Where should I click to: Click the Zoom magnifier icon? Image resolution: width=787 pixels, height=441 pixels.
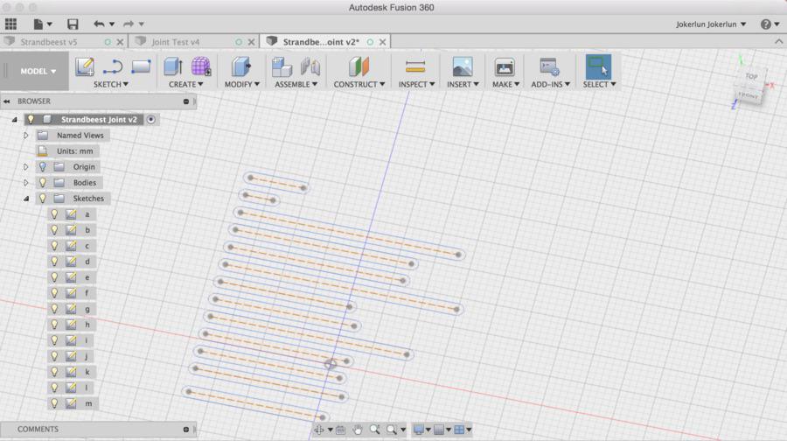pyautogui.click(x=374, y=430)
